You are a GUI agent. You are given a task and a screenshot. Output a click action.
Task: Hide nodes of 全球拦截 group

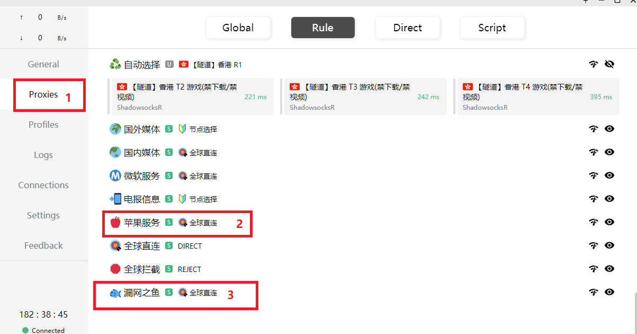click(609, 269)
